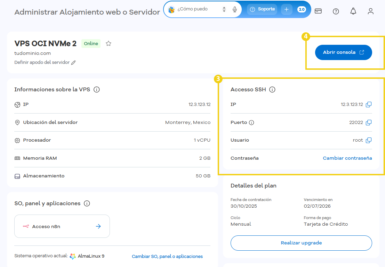This screenshot has width=385, height=267.
Task: Click the Monterrey, Mexico location value
Action: (187, 122)
